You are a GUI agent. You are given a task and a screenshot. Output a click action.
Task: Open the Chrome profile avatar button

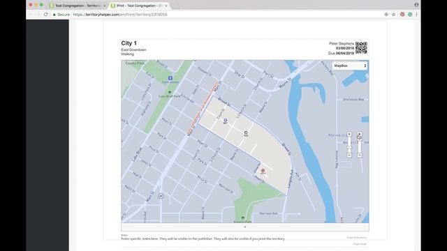point(416,5)
